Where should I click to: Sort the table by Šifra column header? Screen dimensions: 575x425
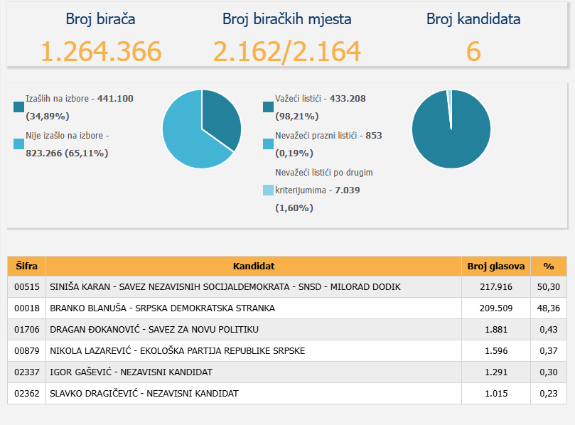click(26, 267)
